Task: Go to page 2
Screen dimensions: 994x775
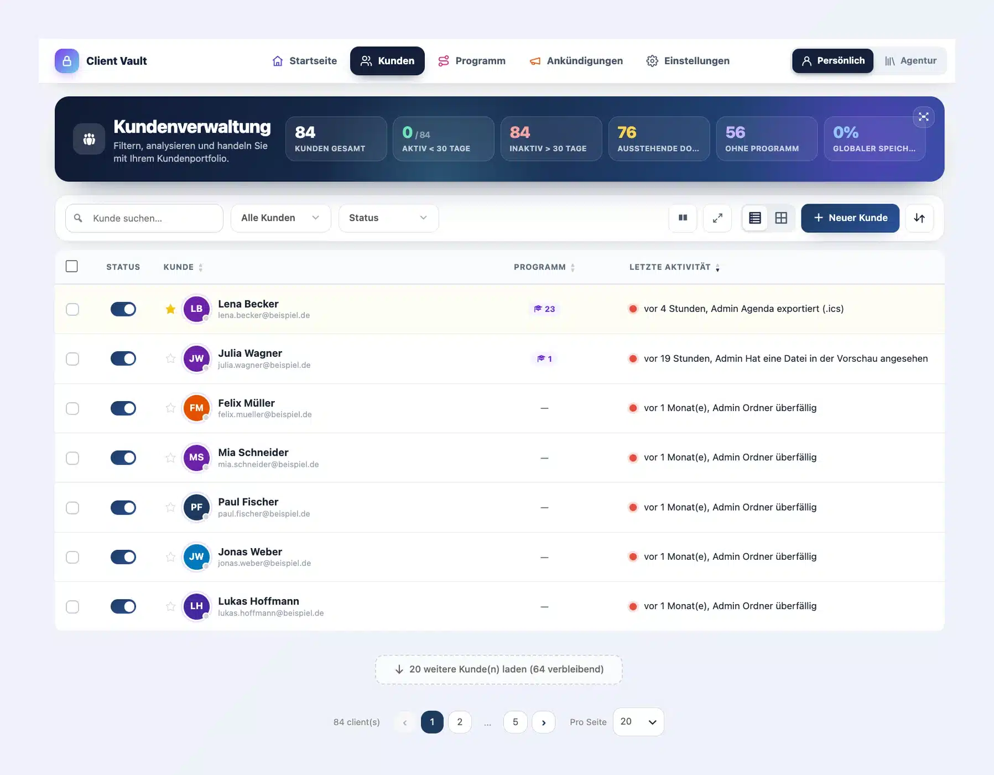Action: (x=460, y=722)
